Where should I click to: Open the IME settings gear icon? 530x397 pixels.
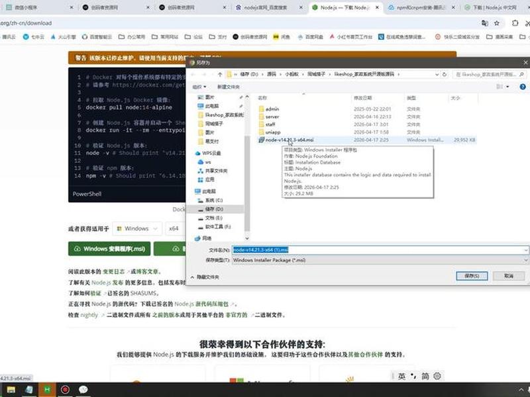point(437,376)
